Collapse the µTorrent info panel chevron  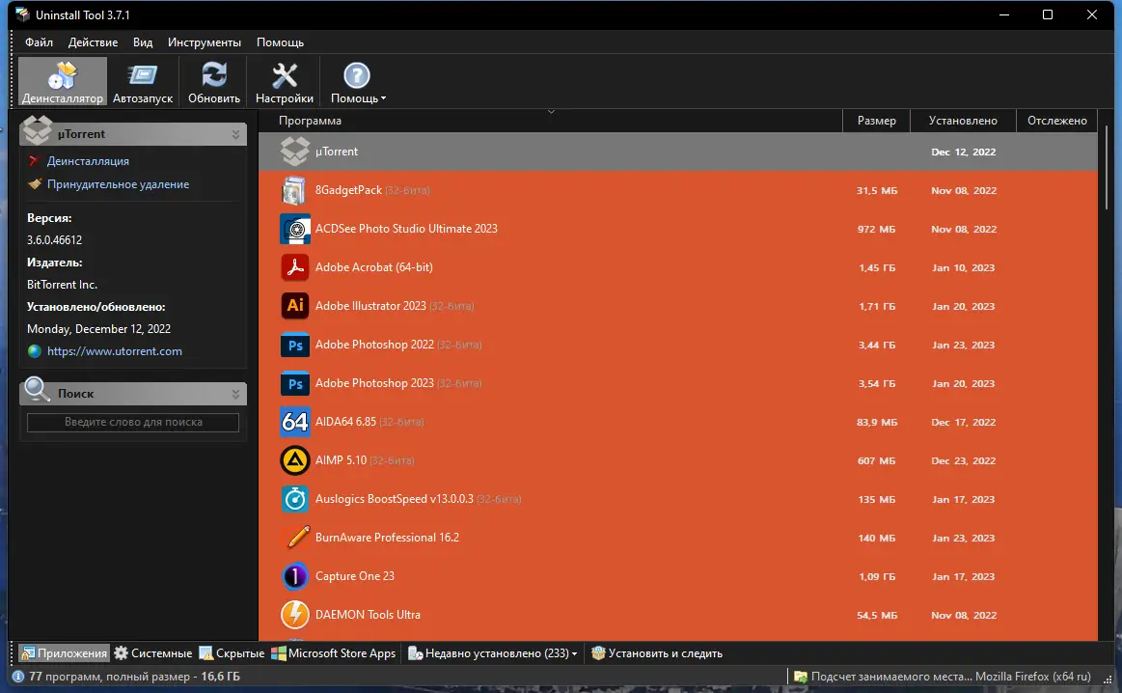click(x=234, y=132)
